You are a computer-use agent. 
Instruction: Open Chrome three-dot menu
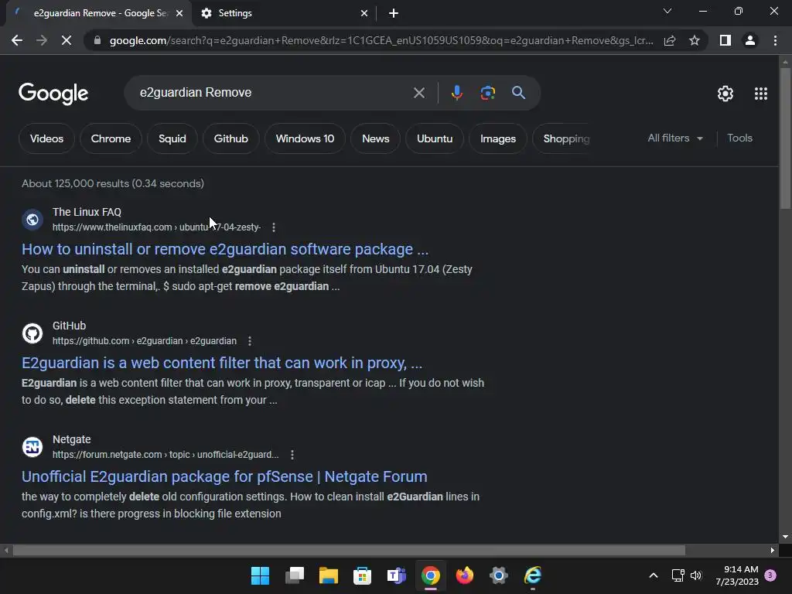(x=775, y=40)
